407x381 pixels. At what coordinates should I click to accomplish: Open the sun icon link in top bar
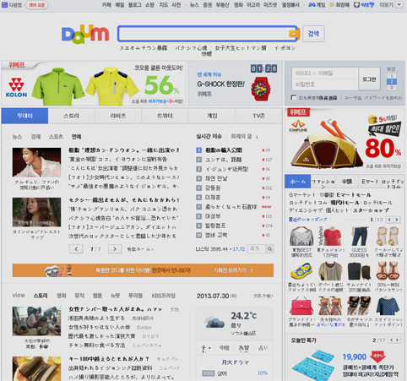[x=339, y=5]
